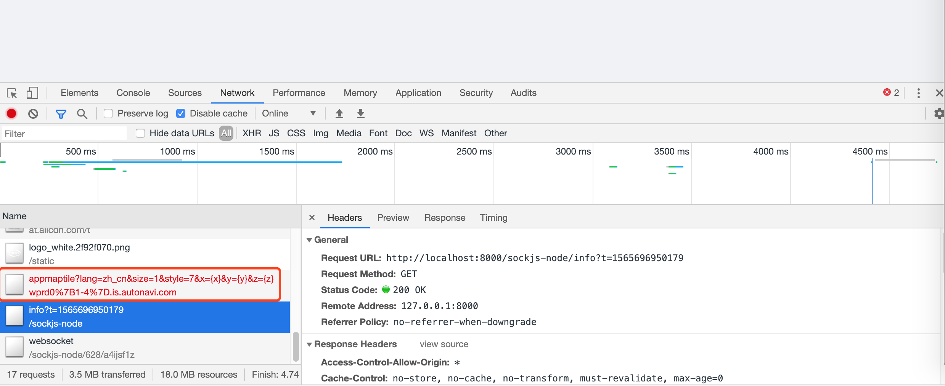Uncheck Disable cache

coord(180,113)
